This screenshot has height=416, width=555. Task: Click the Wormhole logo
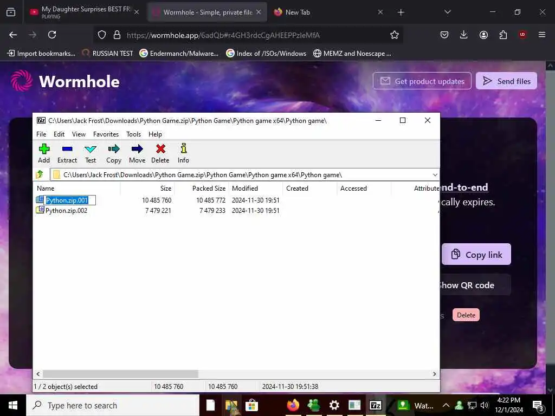[x=65, y=81]
